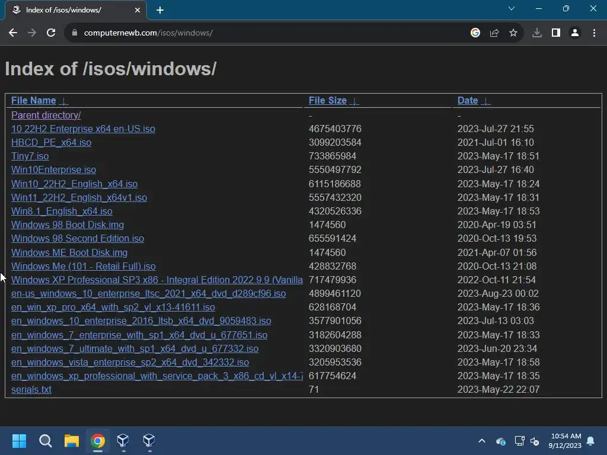Open the Chrome three-dot menu
The height and width of the screenshot is (455, 607).
click(x=594, y=33)
